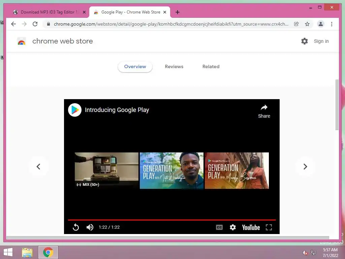The image size is (345, 259).
Task: Click the page vertical scrollbar
Action: coord(337,105)
